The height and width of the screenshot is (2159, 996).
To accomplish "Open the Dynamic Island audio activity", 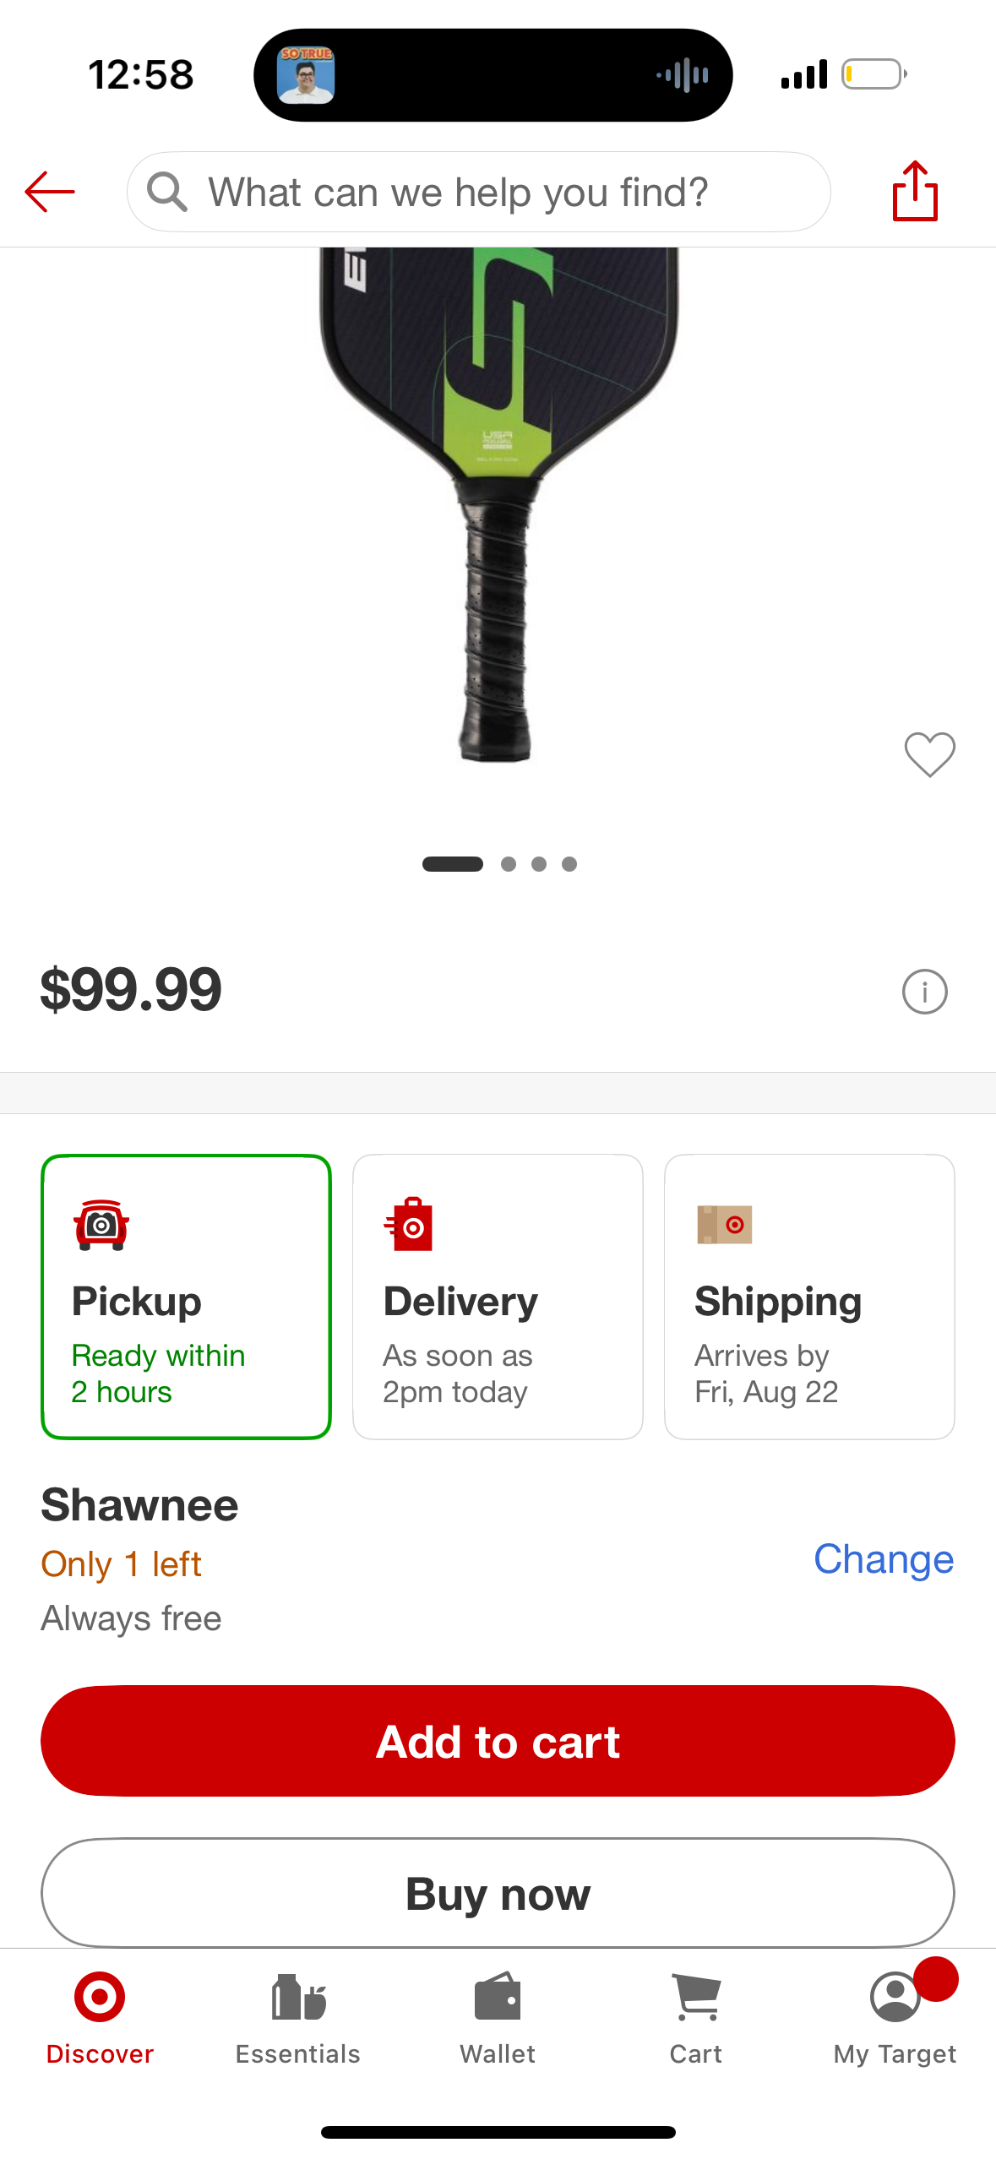I will click(493, 75).
